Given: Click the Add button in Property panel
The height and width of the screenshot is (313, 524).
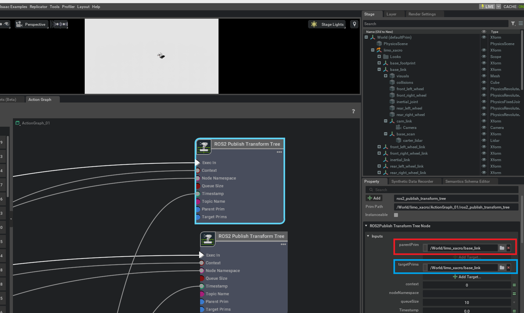Looking at the screenshot, I should (x=374, y=198).
